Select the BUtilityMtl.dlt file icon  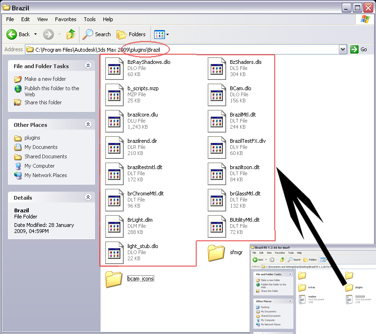(217, 227)
